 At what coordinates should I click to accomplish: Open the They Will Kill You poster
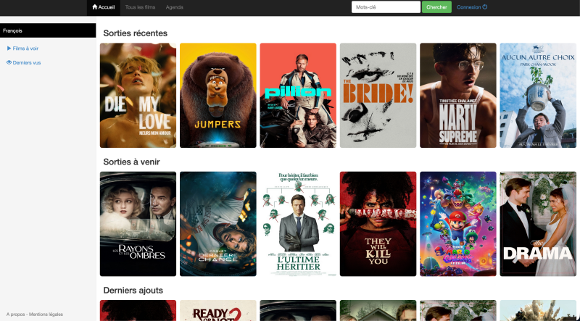pos(378,224)
